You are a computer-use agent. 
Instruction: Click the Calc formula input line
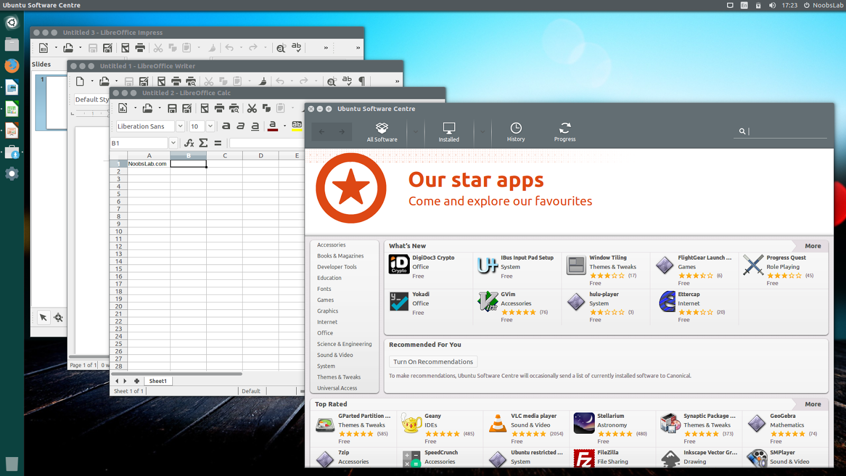[267, 143]
